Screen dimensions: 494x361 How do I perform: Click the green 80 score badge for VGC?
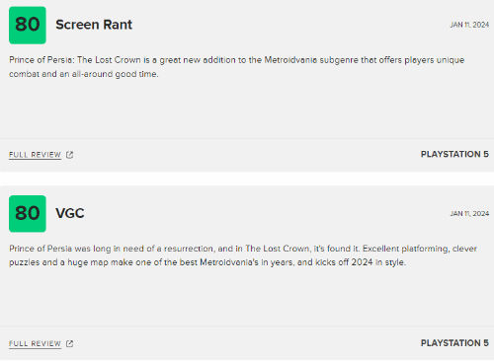(28, 214)
